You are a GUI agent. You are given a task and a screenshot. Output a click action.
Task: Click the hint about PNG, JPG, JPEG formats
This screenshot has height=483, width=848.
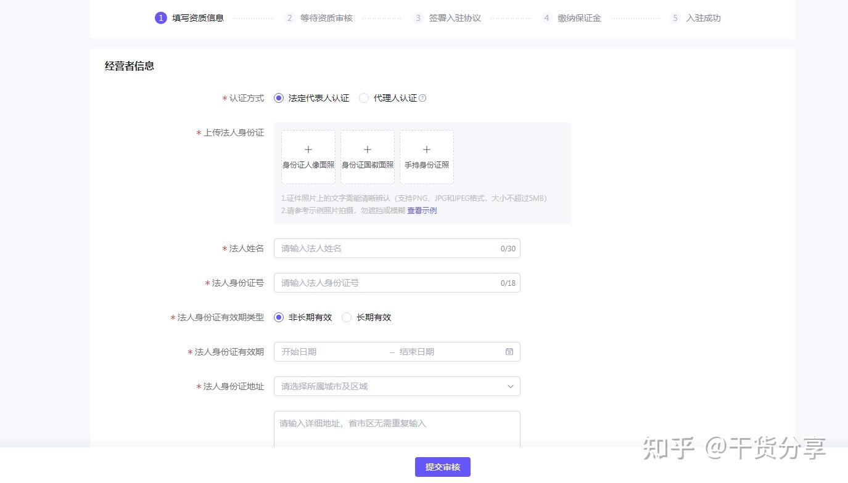pyautogui.click(x=414, y=198)
